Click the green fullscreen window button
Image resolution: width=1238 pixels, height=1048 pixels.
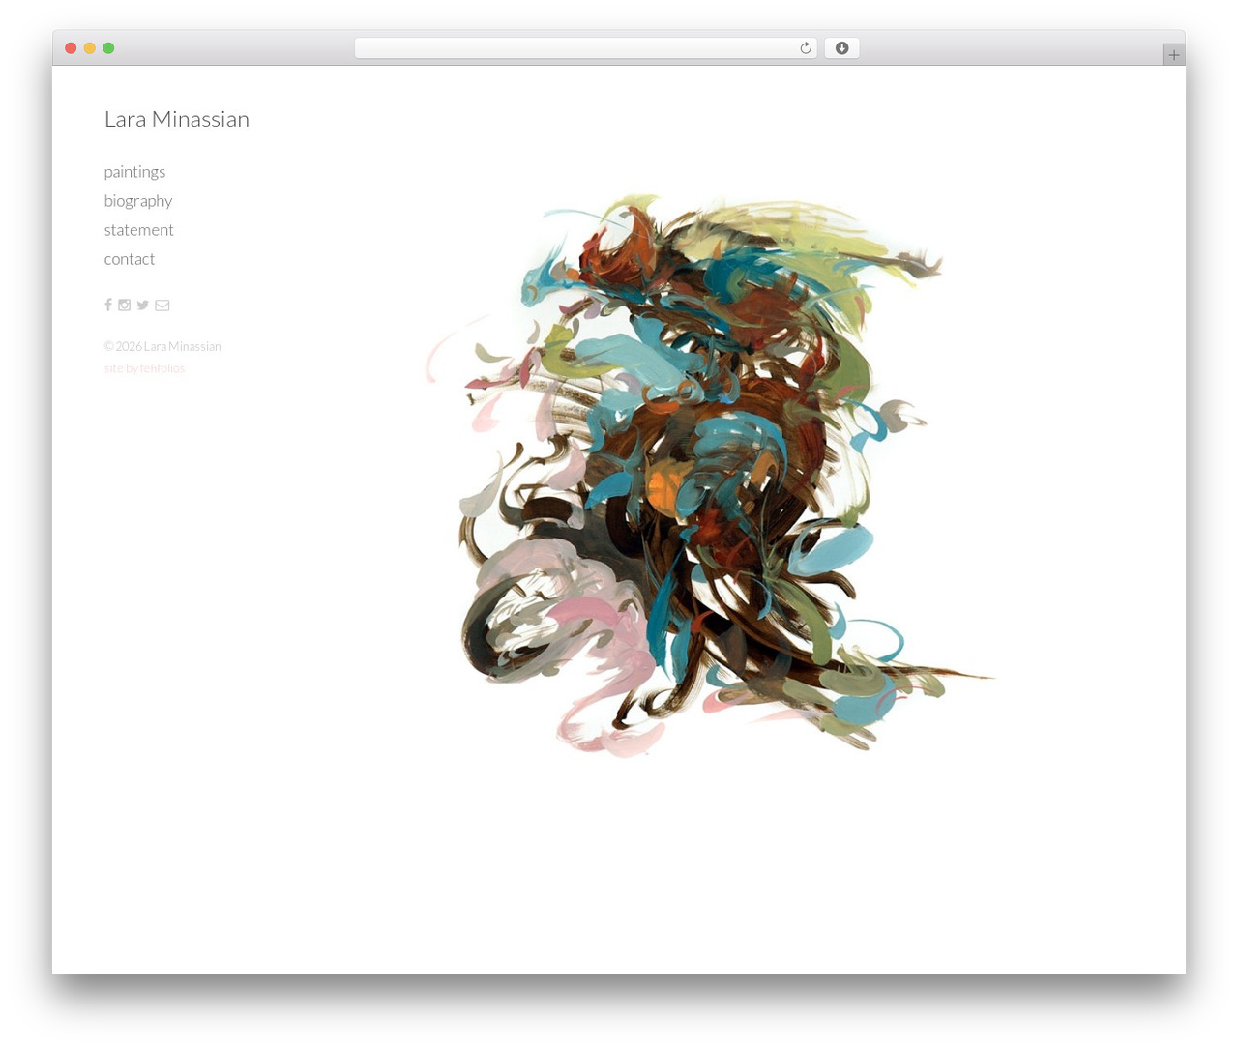click(108, 48)
